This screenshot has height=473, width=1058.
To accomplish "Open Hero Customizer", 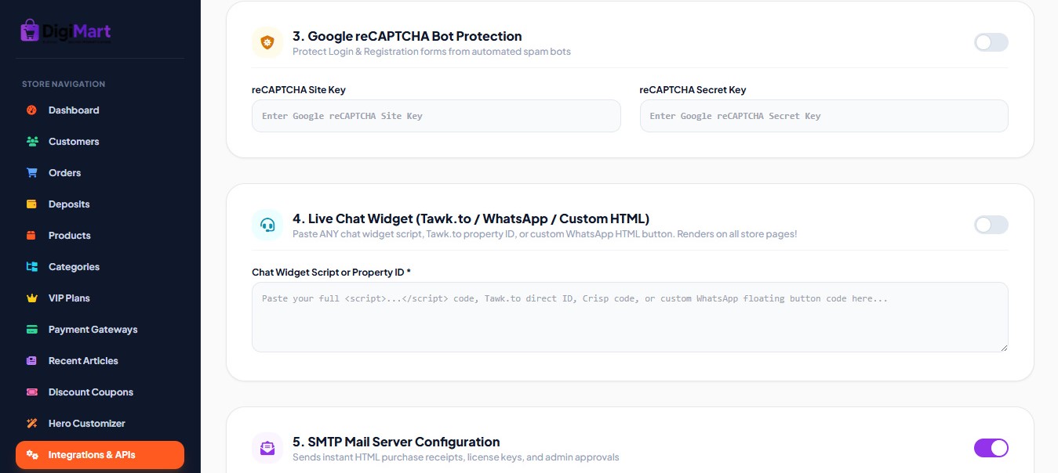I will (x=100, y=424).
